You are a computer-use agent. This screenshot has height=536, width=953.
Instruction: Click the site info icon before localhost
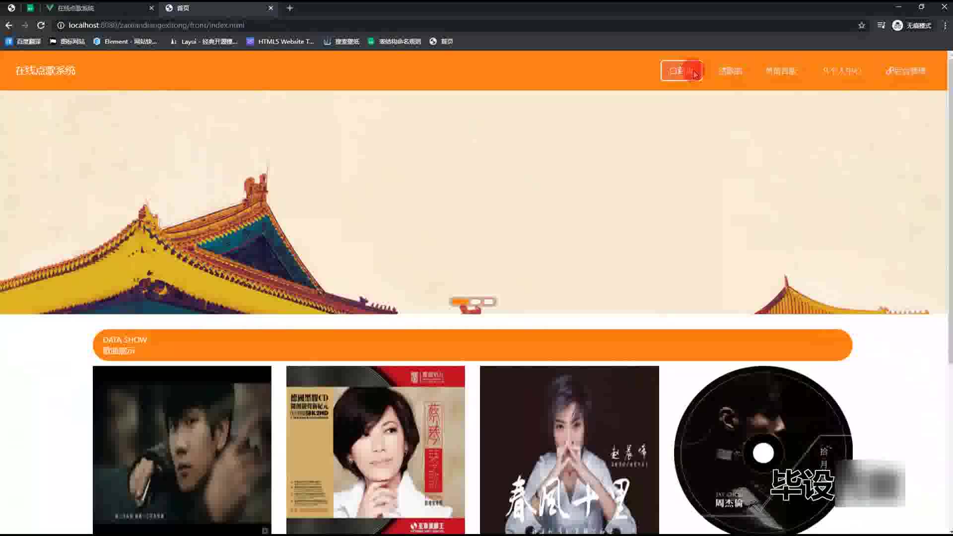click(61, 25)
